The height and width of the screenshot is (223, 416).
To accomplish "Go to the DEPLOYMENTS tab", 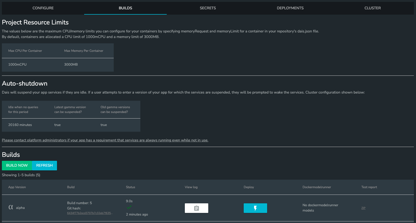I will 290,8.
